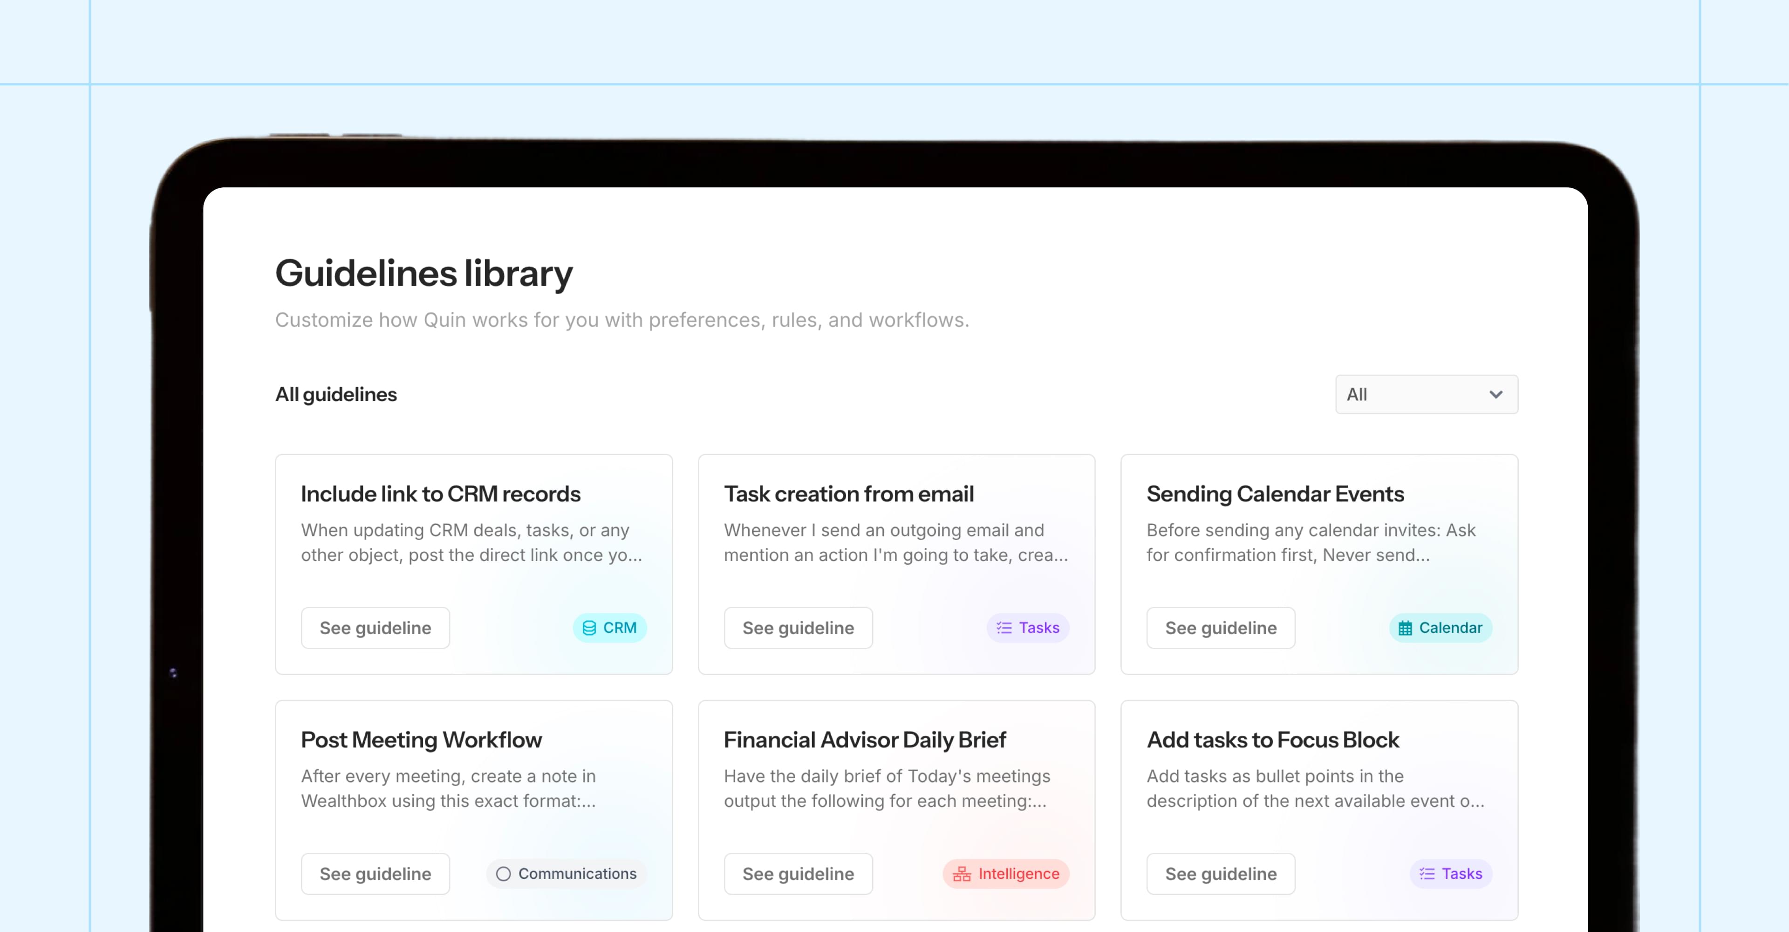See guideline for Sending Calendar Events

(1220, 628)
